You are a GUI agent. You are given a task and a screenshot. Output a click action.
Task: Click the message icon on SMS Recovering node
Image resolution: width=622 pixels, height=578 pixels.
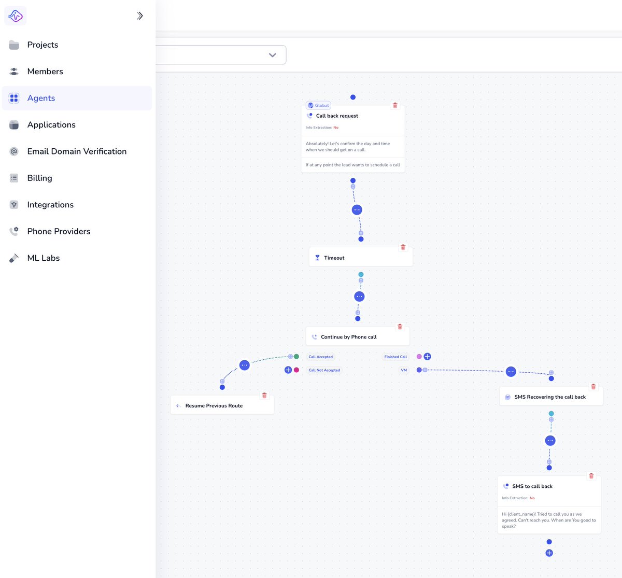[507, 397]
